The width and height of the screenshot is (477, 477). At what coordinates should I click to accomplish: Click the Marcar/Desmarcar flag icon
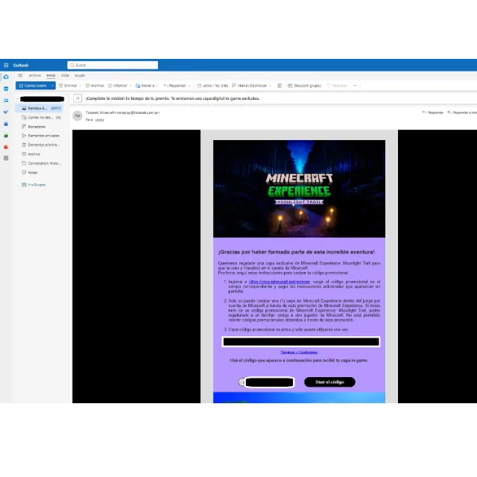[234, 86]
